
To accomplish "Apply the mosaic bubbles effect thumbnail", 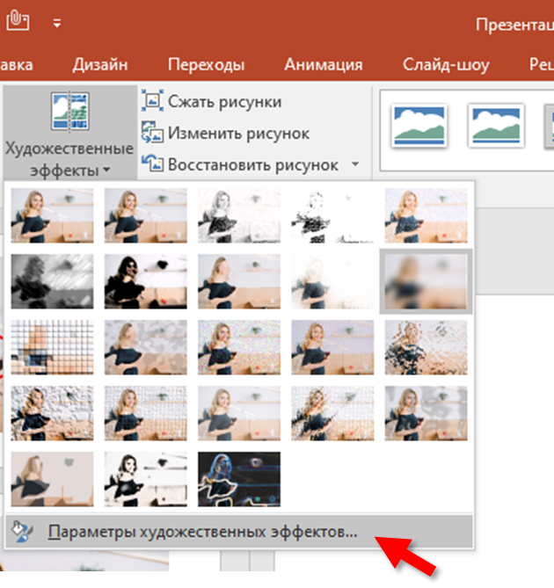I will tap(332, 347).
